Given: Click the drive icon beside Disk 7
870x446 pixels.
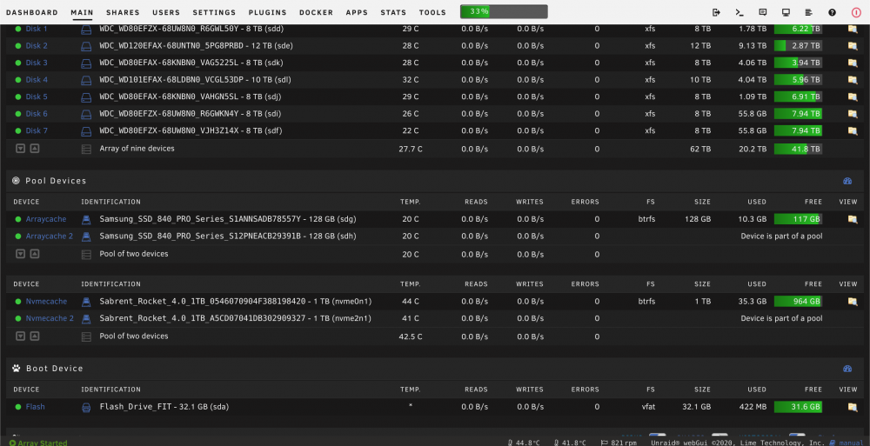Looking at the screenshot, I should click(86, 131).
